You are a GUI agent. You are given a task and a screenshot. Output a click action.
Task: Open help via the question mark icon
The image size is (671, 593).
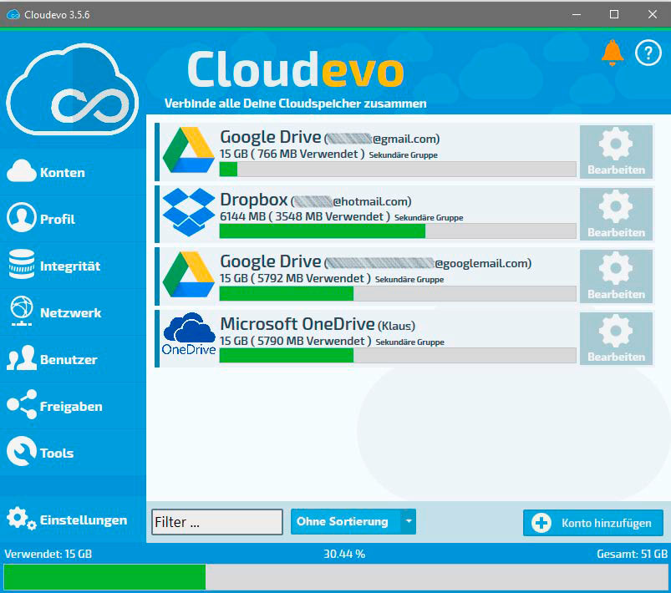[x=648, y=53]
